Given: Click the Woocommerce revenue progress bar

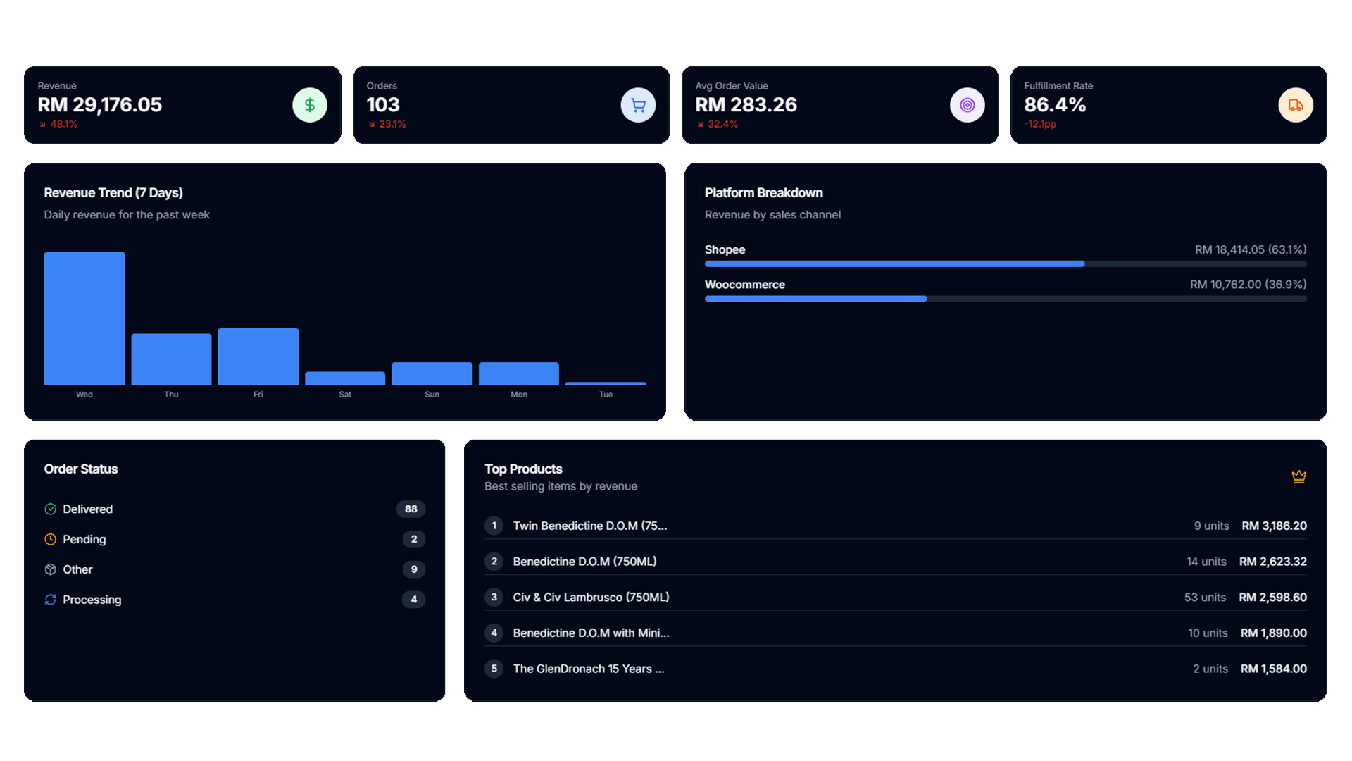Looking at the screenshot, I should click(1006, 299).
